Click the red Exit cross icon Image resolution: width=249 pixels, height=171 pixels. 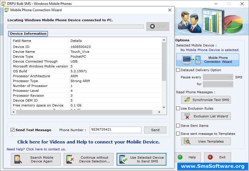pos(210,157)
